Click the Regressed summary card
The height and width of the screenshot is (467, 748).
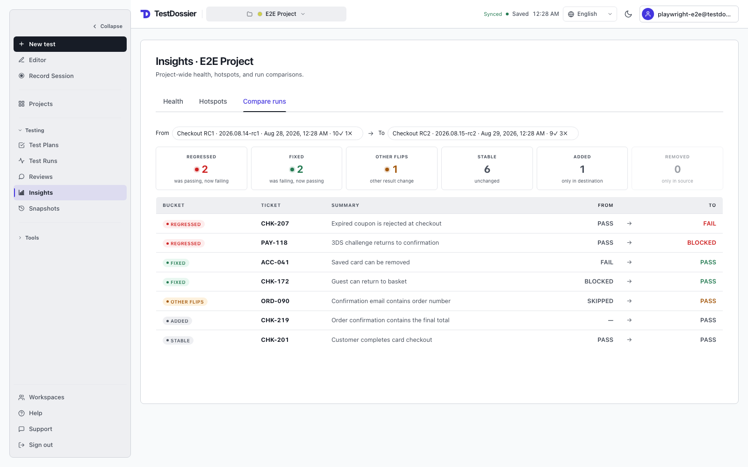click(201, 169)
